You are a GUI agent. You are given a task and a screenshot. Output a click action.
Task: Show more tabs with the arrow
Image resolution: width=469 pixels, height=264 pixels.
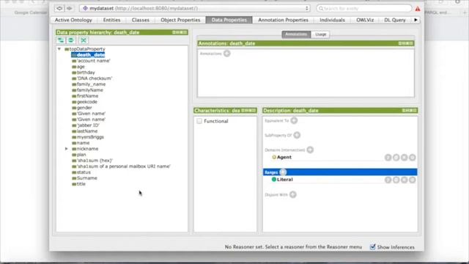pyautogui.click(x=416, y=20)
